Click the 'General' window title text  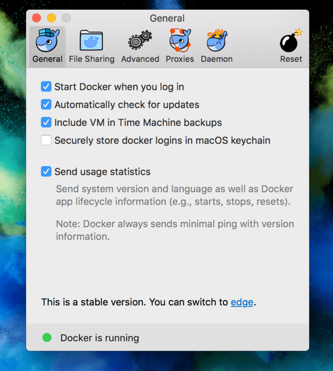point(167,18)
